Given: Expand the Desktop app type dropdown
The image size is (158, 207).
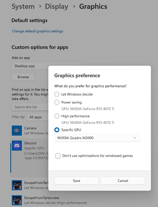Looking at the screenshot, I should [x=47, y=66].
